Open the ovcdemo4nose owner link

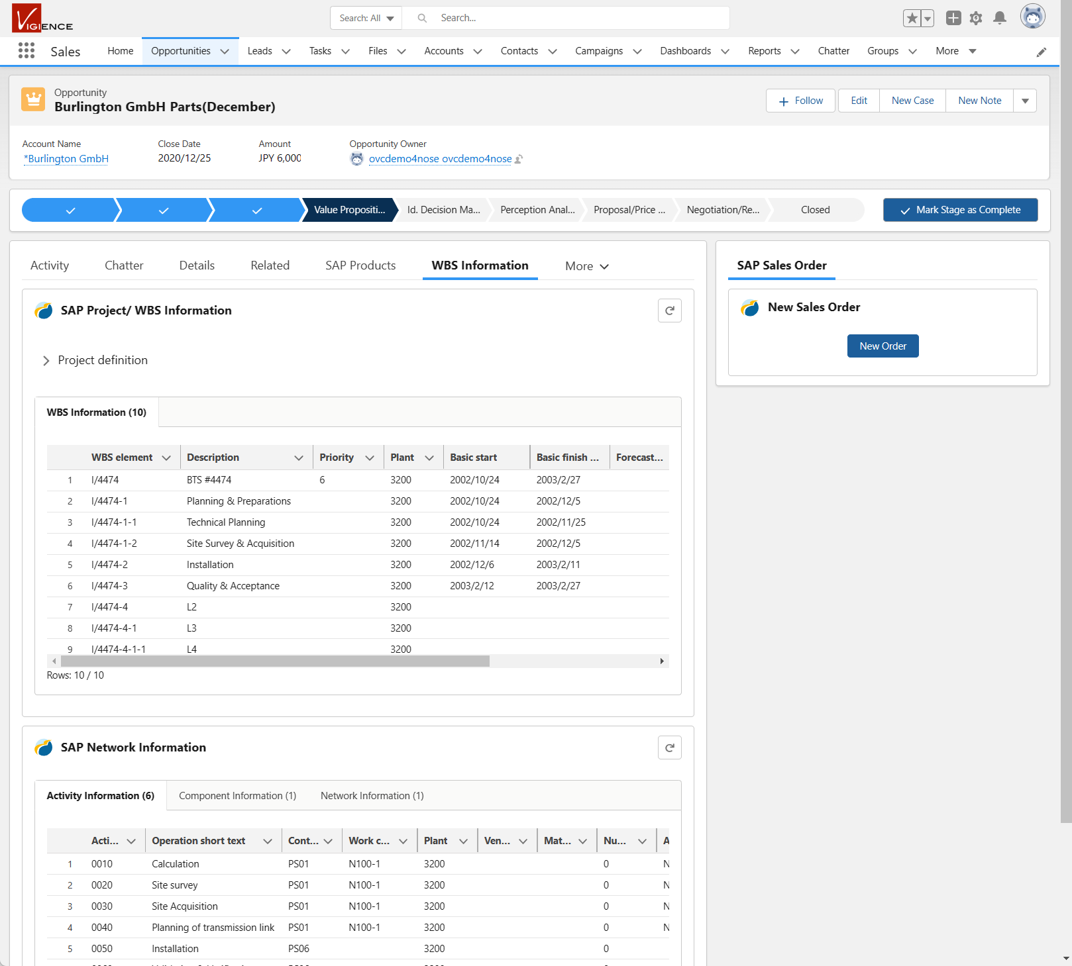click(440, 159)
